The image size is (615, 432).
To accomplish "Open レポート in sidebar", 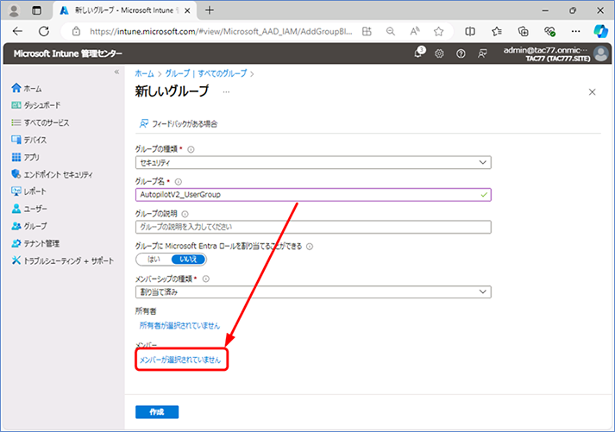I will (x=29, y=191).
